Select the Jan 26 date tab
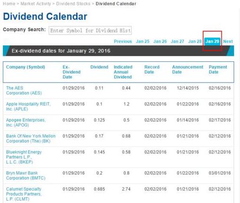Viewport: 240px width, 203px height. pyautogui.click(x=160, y=42)
